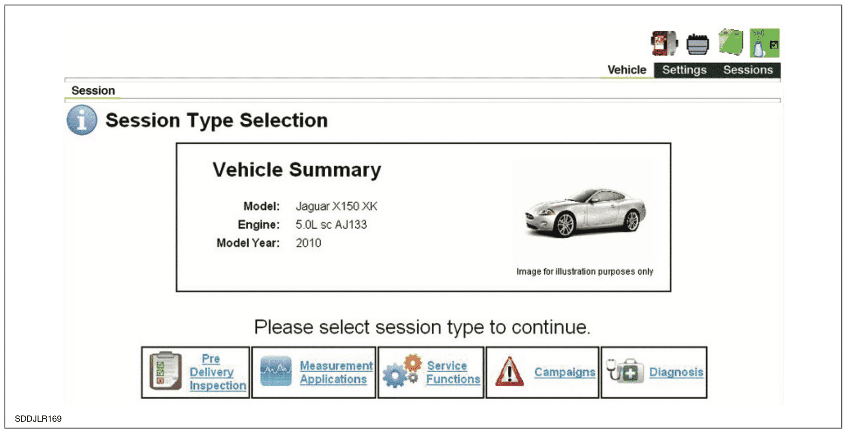Image resolution: width=852 pixels, height=438 pixels.
Task: Click the 'Model:' label
Action: pyautogui.click(x=261, y=207)
